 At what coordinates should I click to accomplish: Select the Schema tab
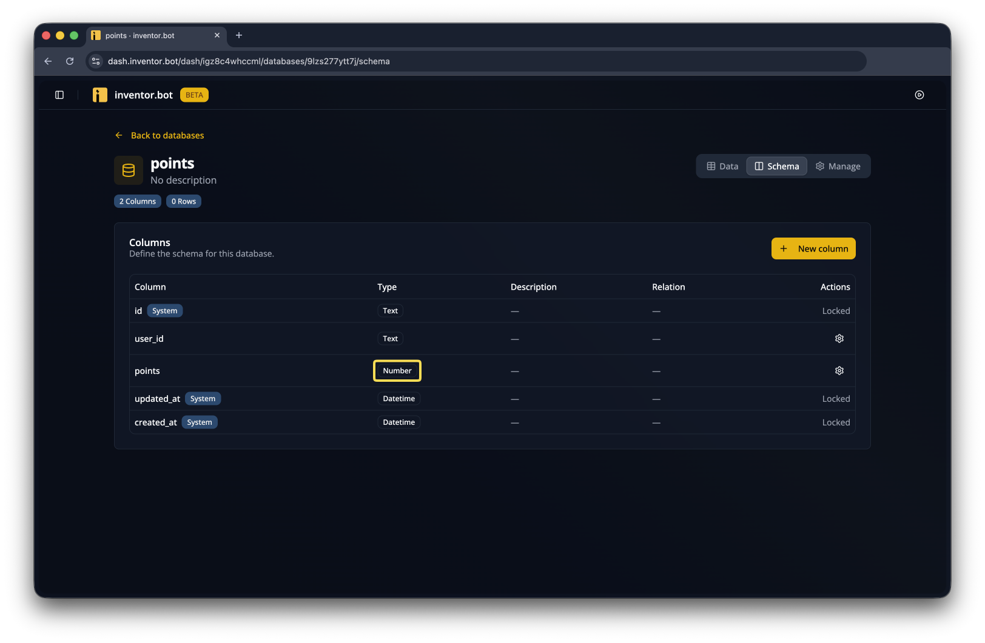777,167
